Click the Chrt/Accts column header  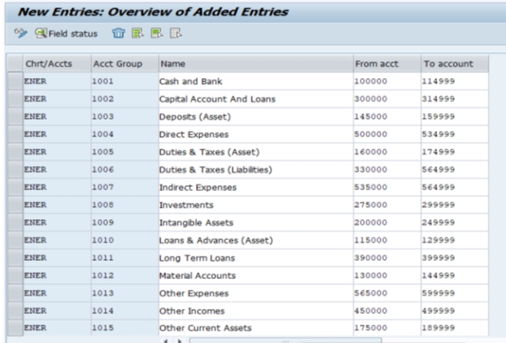(x=57, y=64)
